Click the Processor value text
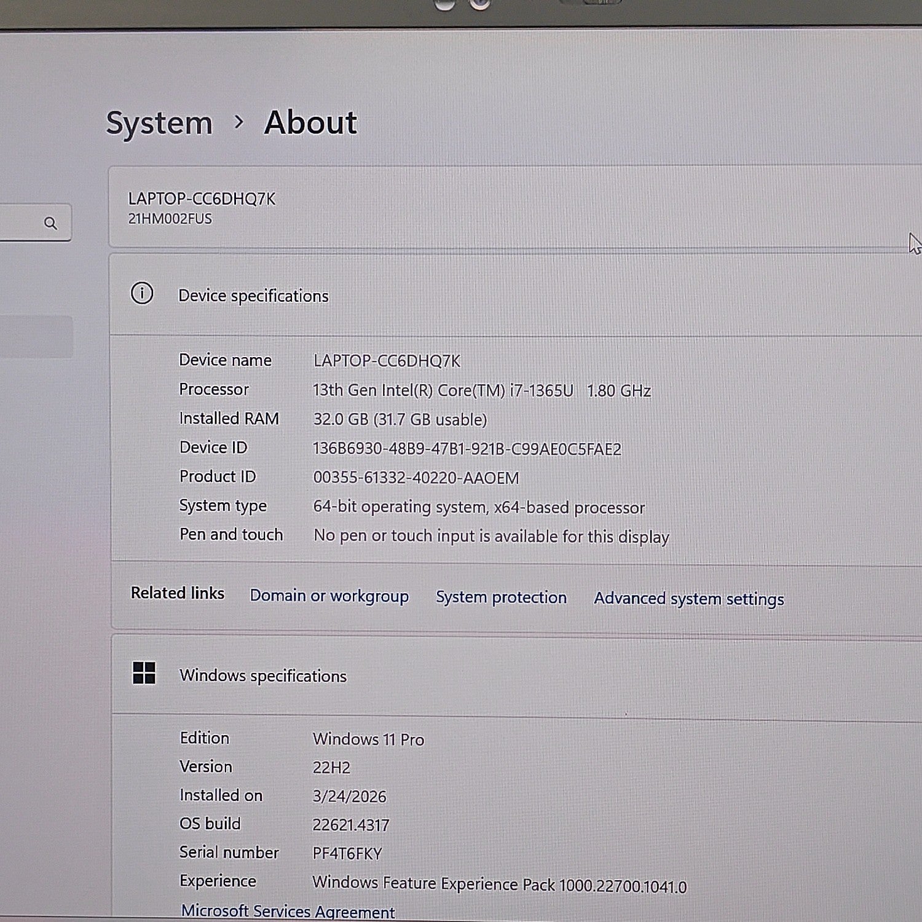The image size is (922, 922). [482, 390]
